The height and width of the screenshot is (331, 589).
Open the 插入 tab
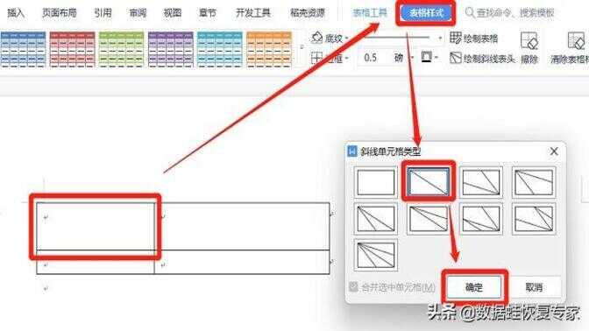pos(16,13)
